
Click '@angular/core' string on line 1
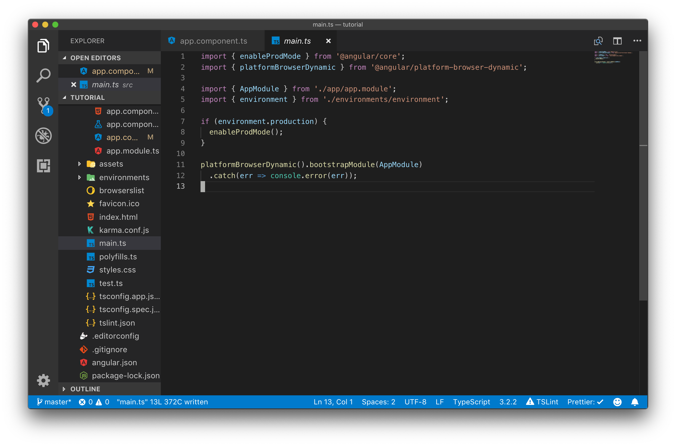369,56
